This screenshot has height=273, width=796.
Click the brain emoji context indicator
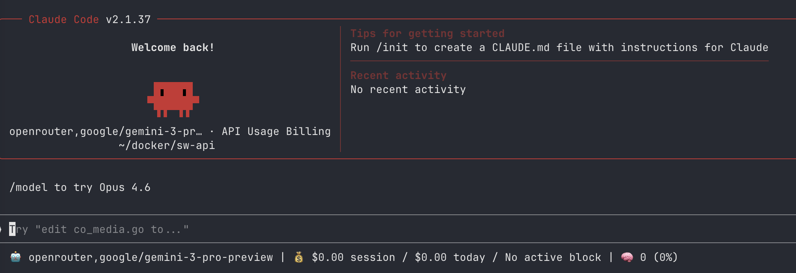tap(627, 257)
